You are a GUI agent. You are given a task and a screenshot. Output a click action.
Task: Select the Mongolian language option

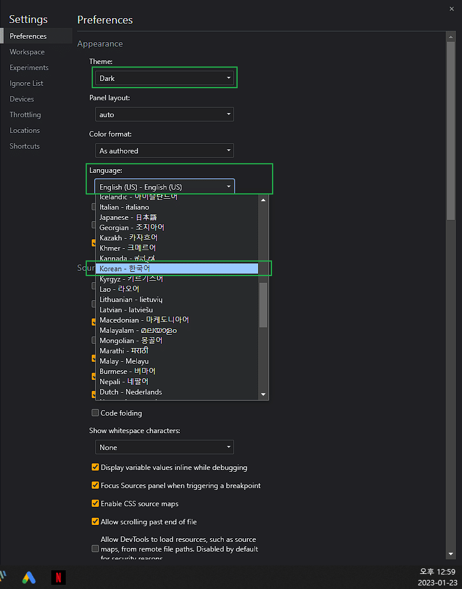click(177, 341)
